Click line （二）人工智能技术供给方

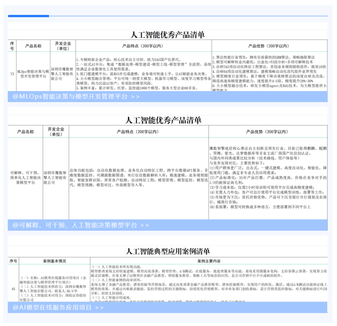click(53, 289)
